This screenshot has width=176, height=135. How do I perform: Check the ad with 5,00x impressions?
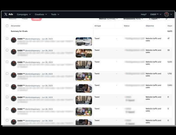coord(7,62)
